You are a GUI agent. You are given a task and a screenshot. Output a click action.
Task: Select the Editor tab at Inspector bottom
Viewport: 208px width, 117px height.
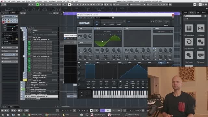12,107
